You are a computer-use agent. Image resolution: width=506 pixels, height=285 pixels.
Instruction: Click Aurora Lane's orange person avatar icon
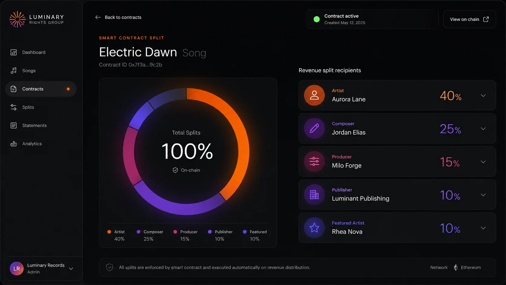click(x=314, y=95)
